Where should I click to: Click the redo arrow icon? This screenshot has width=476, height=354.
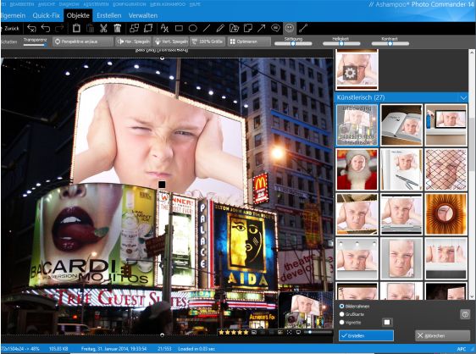[59, 28]
